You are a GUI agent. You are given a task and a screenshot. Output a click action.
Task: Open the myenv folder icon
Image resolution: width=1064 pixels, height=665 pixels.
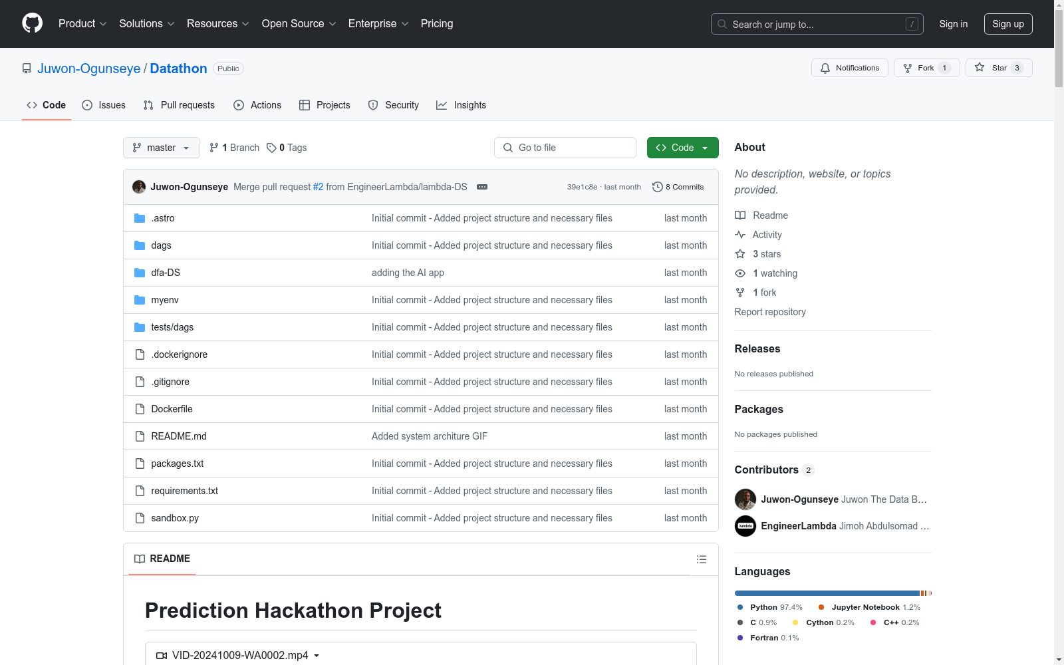pyautogui.click(x=140, y=300)
